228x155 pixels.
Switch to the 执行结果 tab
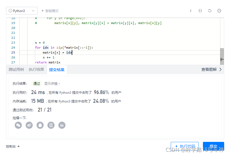36,69
